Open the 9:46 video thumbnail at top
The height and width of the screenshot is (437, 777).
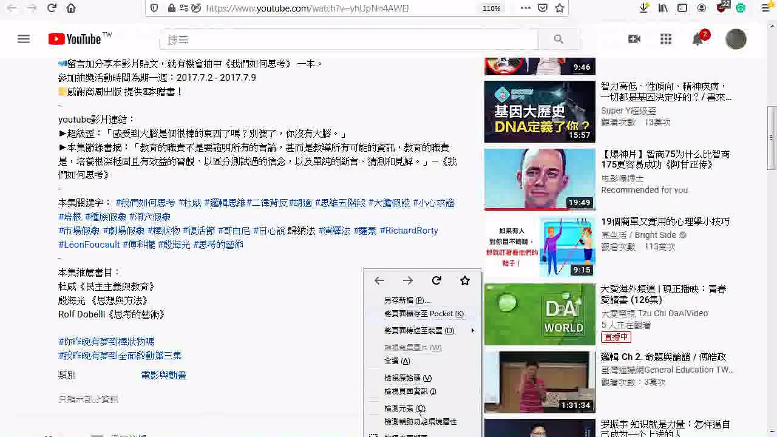[x=540, y=66]
